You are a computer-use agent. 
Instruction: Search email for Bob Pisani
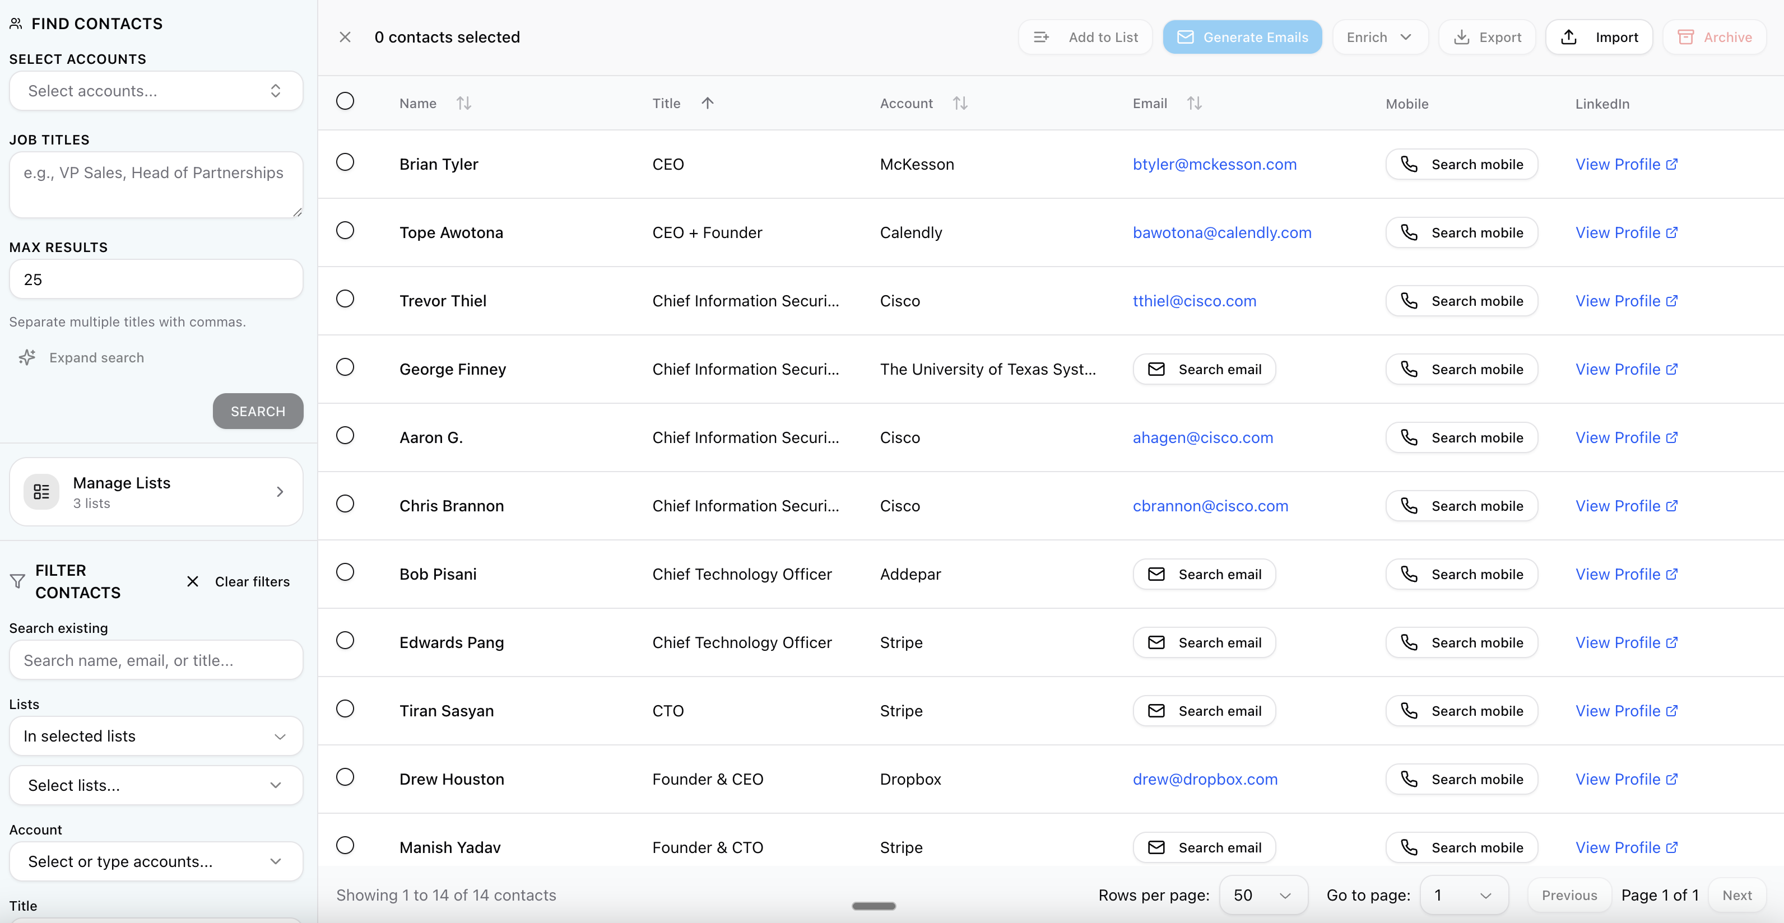1204,574
